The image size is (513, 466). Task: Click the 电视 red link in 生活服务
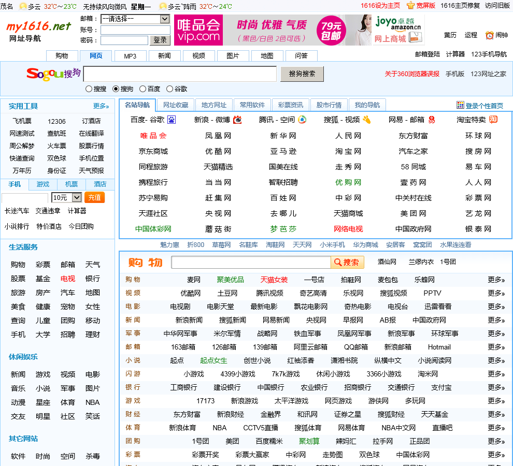[68, 279]
